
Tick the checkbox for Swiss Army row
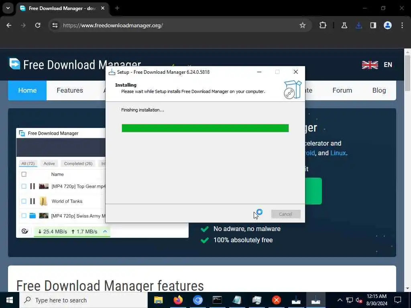coord(24,215)
